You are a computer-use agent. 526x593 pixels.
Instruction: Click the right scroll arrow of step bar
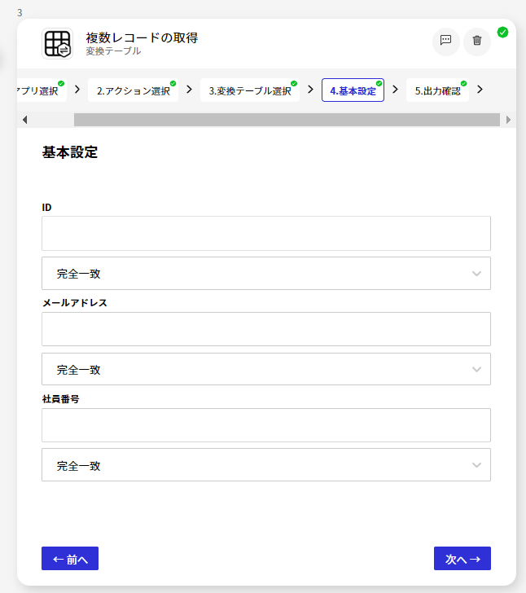coord(508,120)
